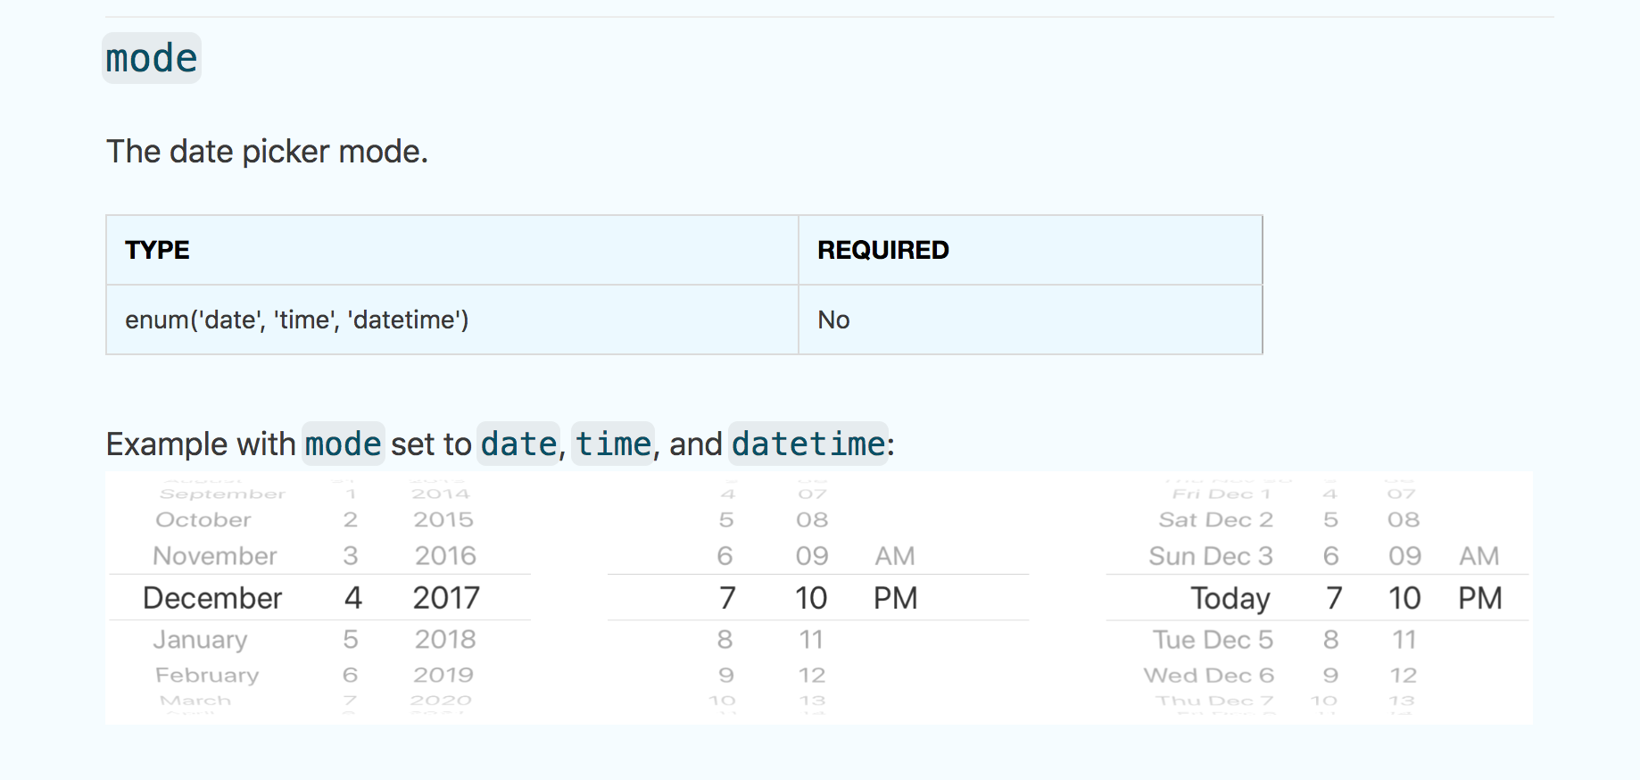Toggle the time picker to AM
This screenshot has width=1640, height=780.
[895, 555]
